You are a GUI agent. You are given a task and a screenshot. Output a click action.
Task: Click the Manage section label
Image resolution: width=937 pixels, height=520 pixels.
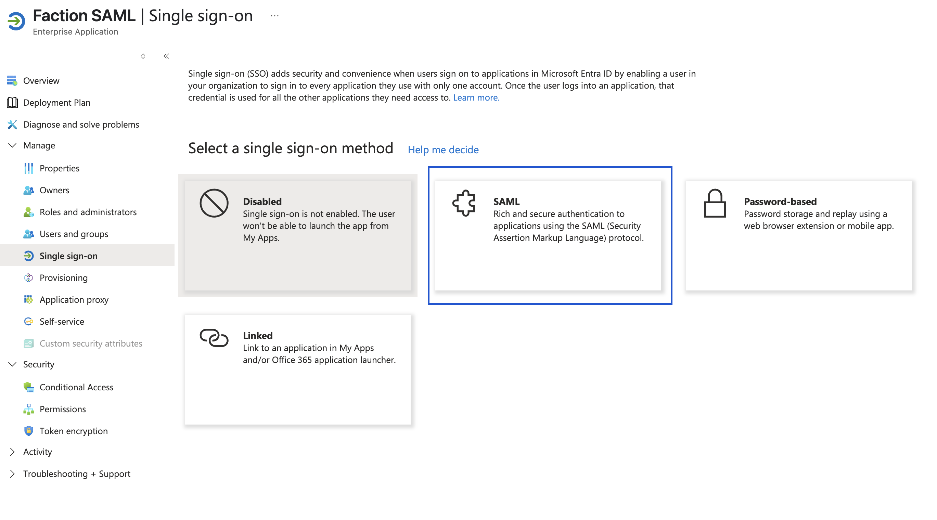click(39, 145)
